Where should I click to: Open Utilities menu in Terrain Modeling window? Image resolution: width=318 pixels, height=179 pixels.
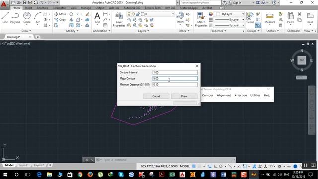[255, 95]
